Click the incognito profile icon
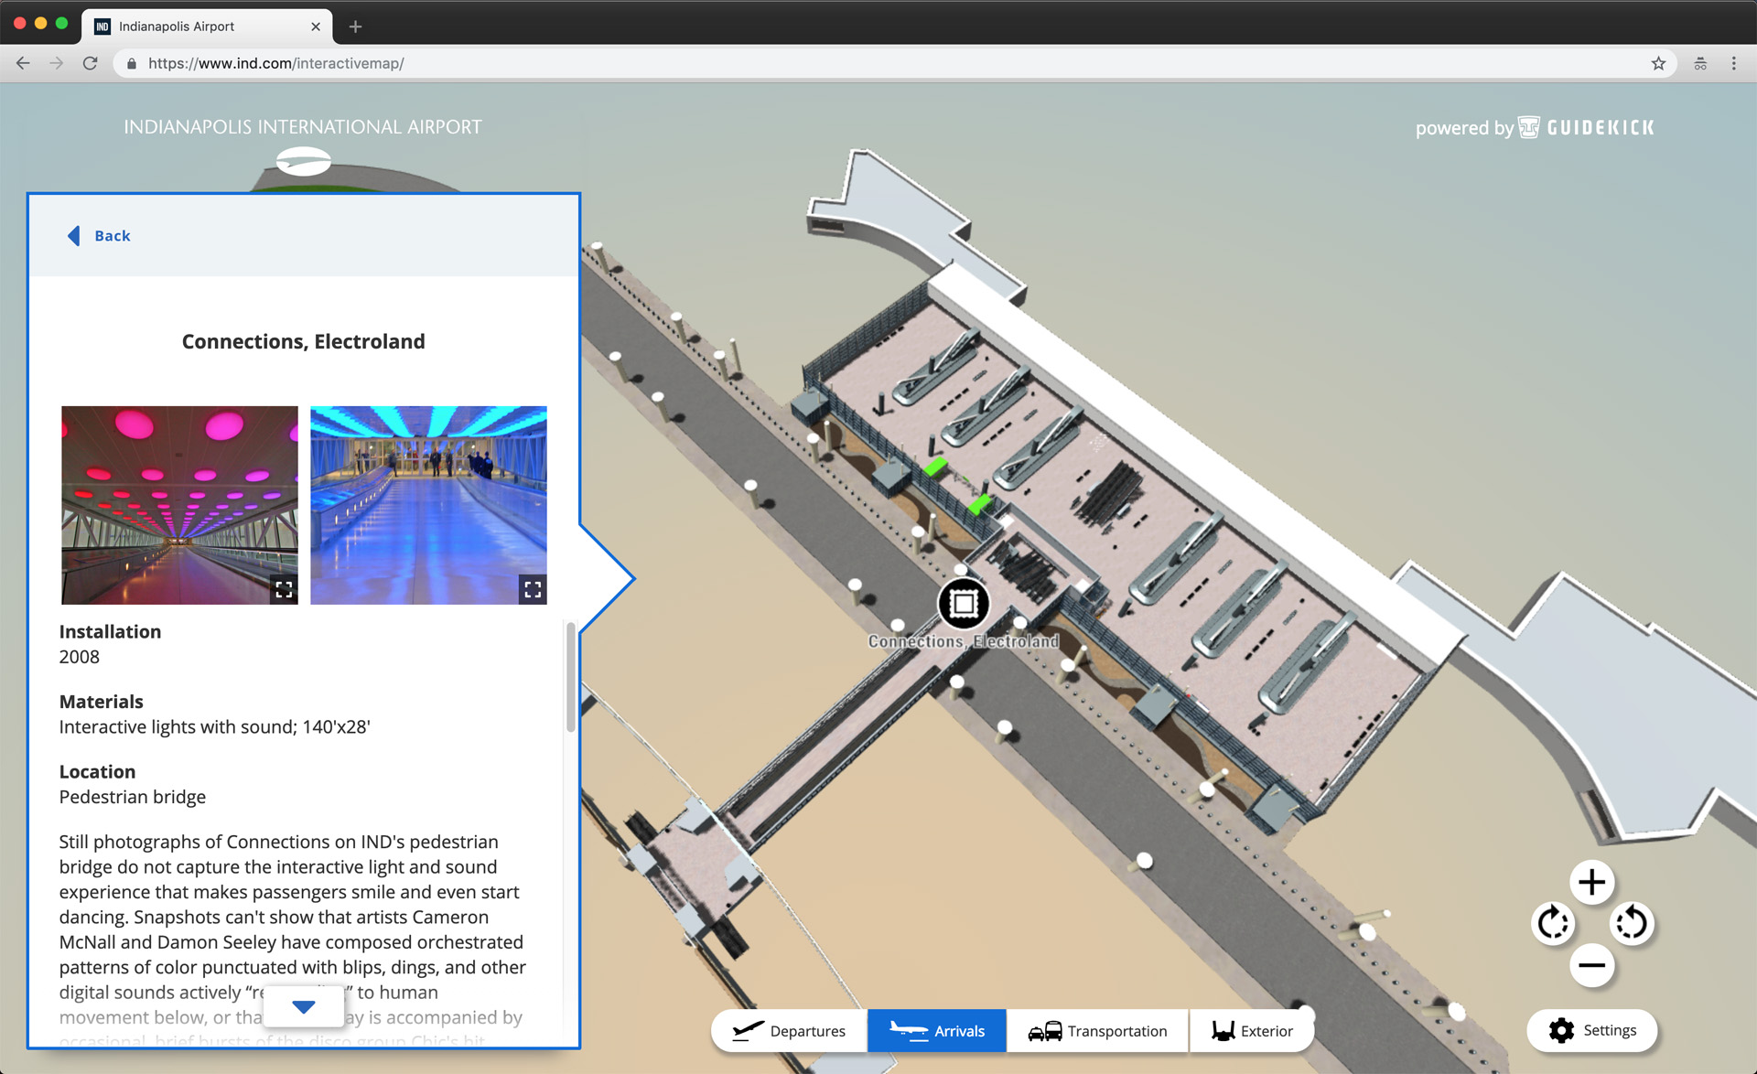The width and height of the screenshot is (1757, 1074). click(x=1700, y=63)
